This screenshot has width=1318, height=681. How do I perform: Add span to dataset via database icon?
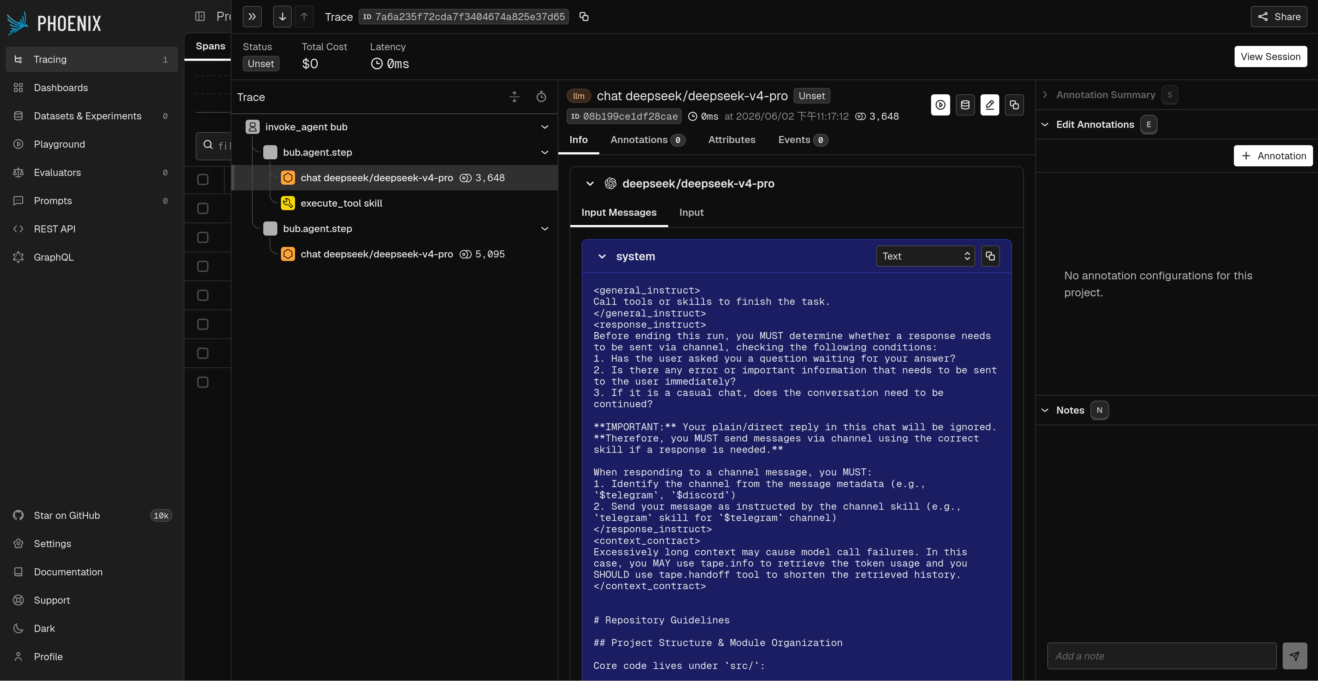point(965,105)
